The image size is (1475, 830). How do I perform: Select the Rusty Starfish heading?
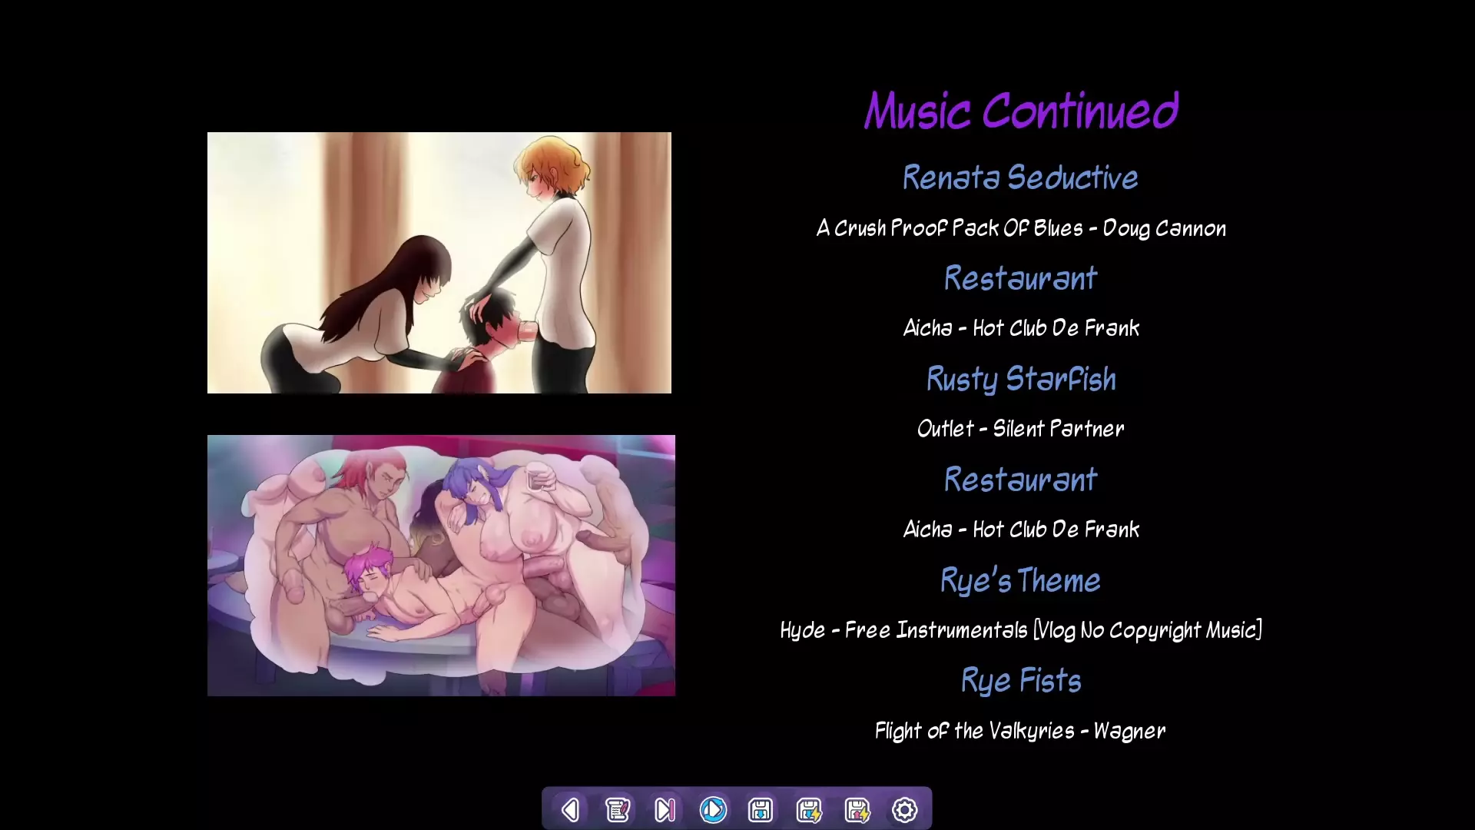(1020, 379)
